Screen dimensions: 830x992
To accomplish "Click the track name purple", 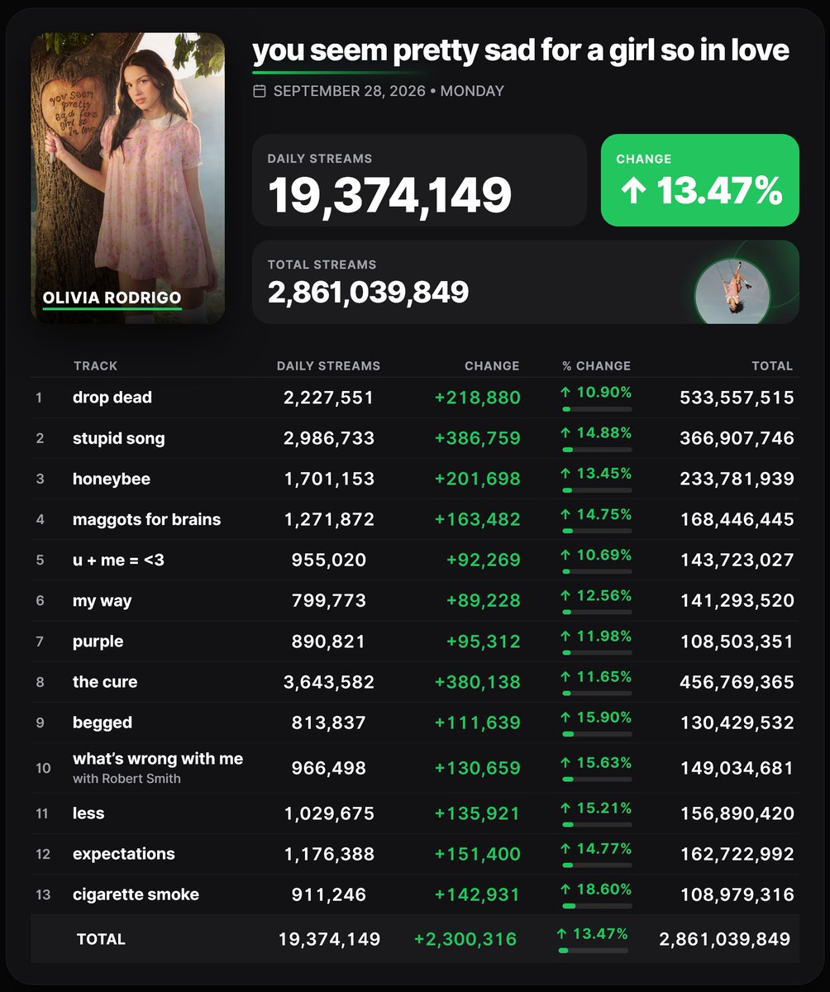I will coord(98,641).
